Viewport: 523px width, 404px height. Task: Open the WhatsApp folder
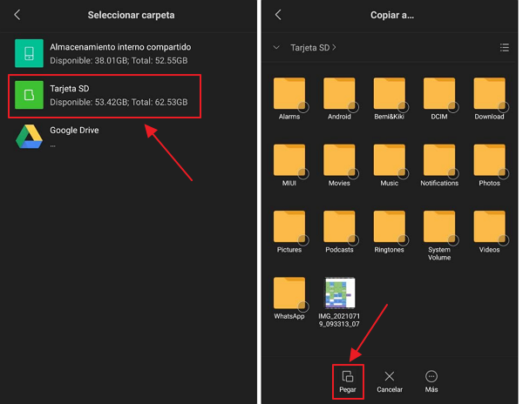point(289,293)
